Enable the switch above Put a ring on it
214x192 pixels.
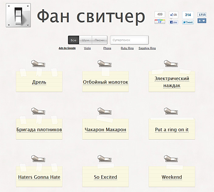tap(170, 111)
